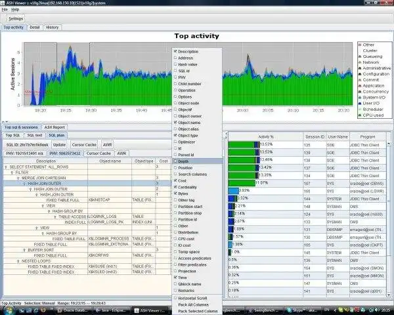Image resolution: width=394 pixels, height=315 pixels.
Task: Tick the Optimizer column checkbox
Action: pyautogui.click(x=175, y=142)
